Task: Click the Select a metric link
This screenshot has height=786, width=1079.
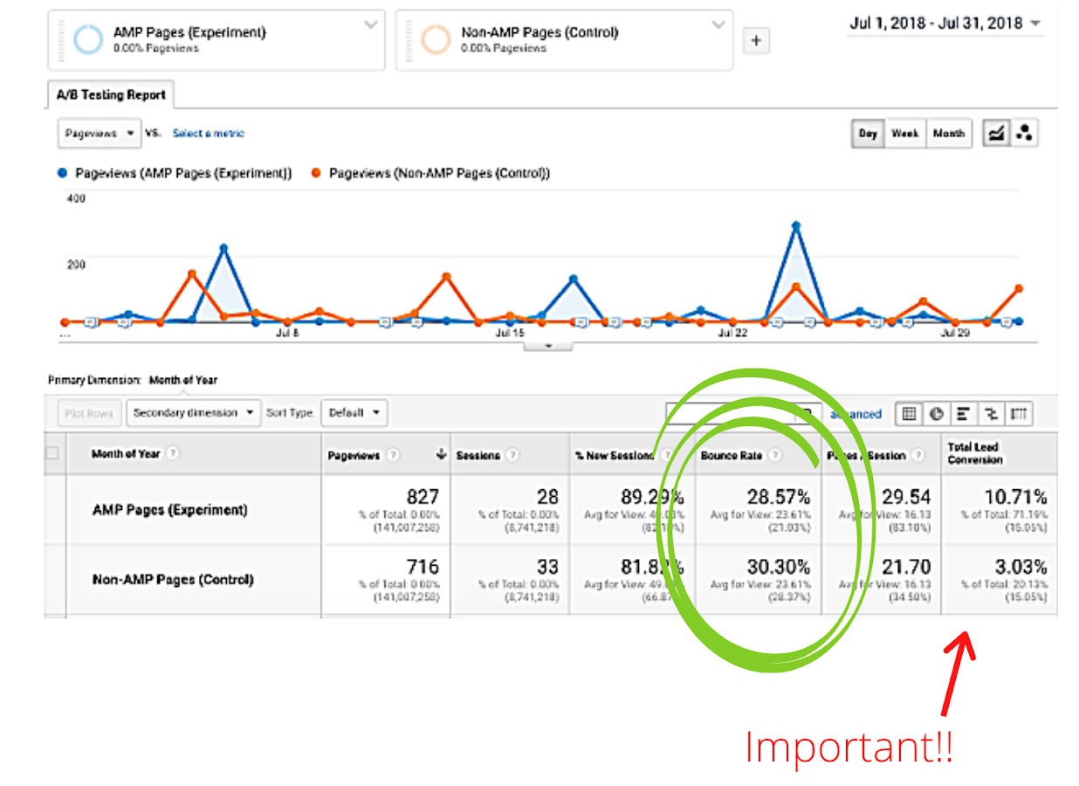Action: (208, 134)
